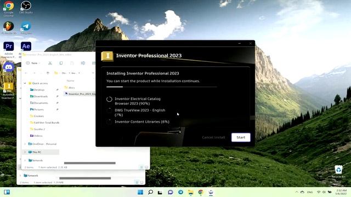Click the installer icon on the taskbar
The height and width of the screenshot is (197, 351).
pyautogui.click(x=211, y=192)
